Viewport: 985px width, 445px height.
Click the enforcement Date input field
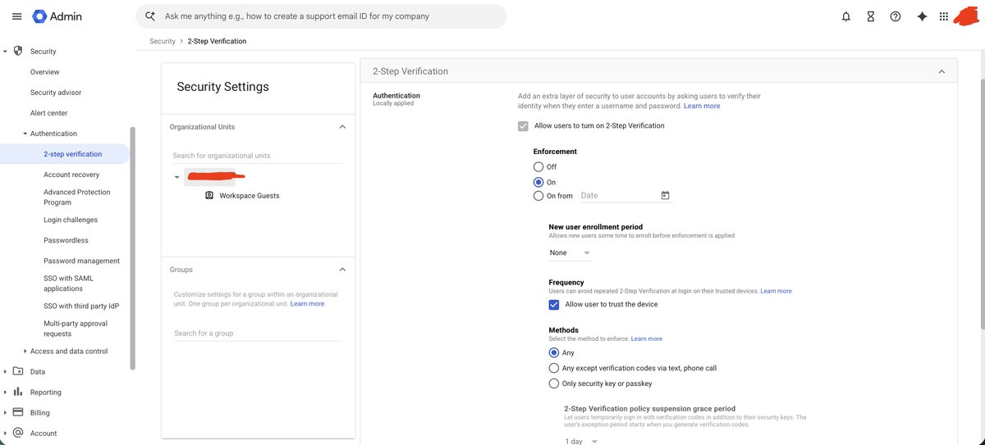pyautogui.click(x=619, y=196)
